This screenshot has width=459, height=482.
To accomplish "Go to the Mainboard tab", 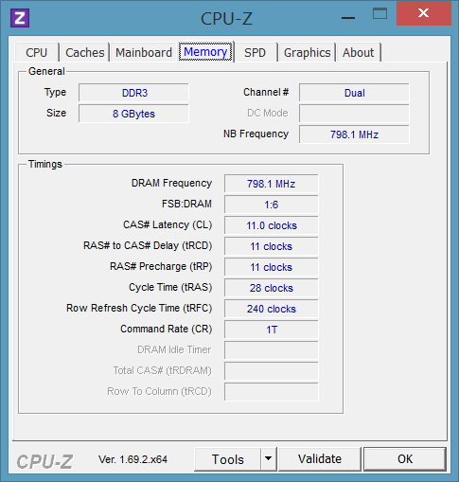I will click(144, 52).
